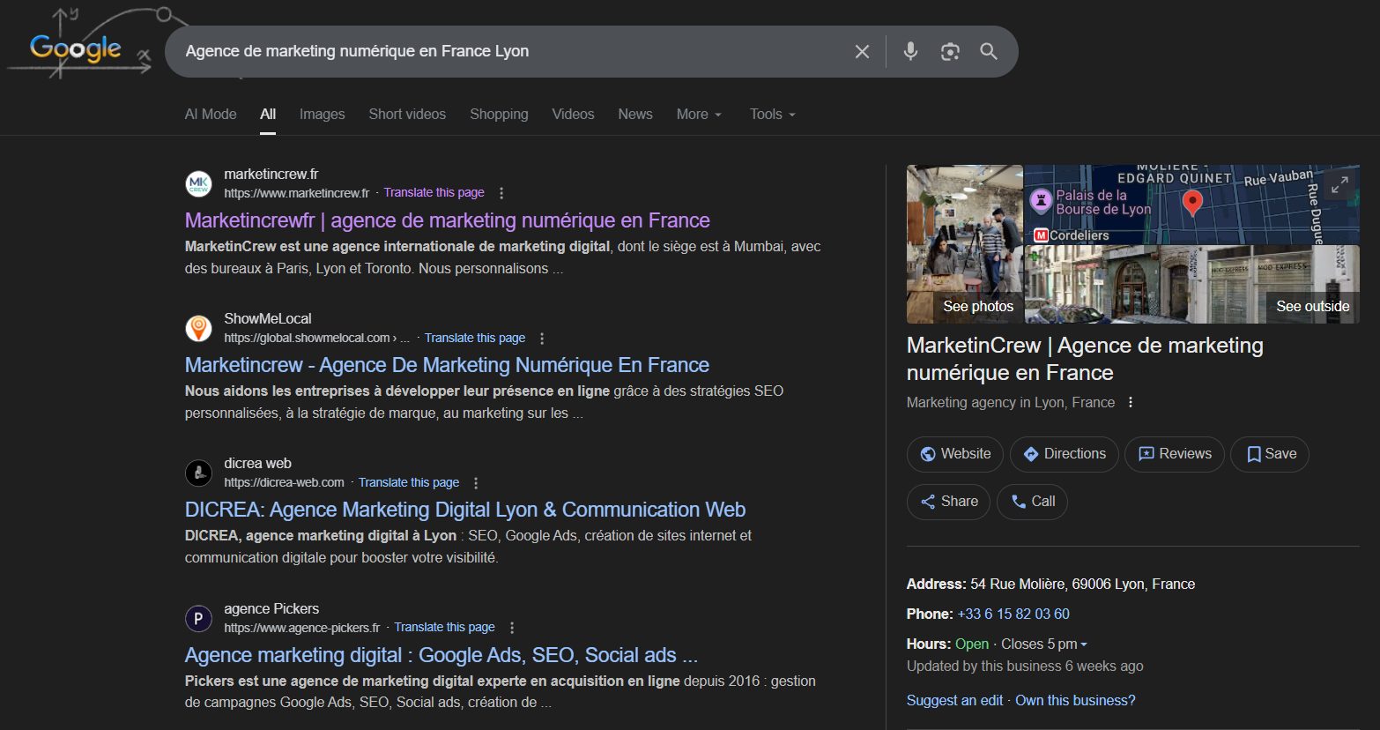Viewport: 1380px width, 730px height.
Task: Click the agence Pickers site favicon
Action: 198,618
